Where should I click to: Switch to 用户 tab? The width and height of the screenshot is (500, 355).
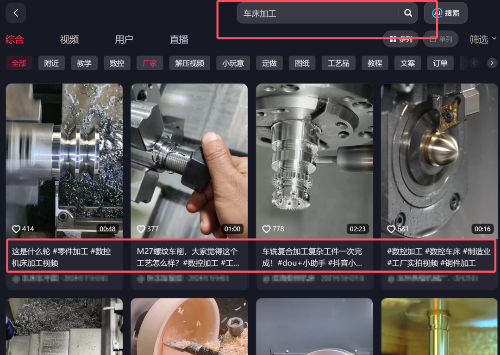[x=124, y=39]
